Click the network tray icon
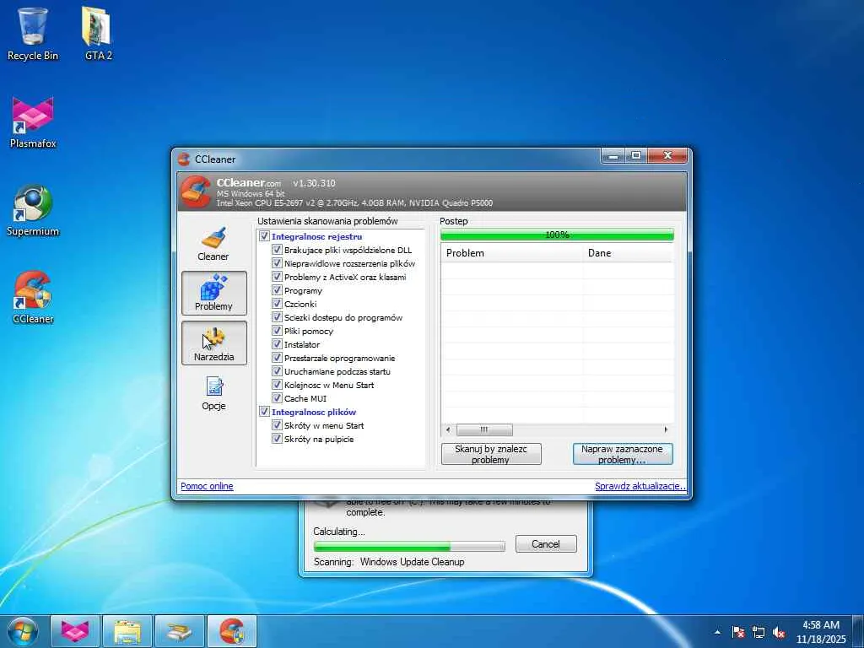 tap(759, 632)
